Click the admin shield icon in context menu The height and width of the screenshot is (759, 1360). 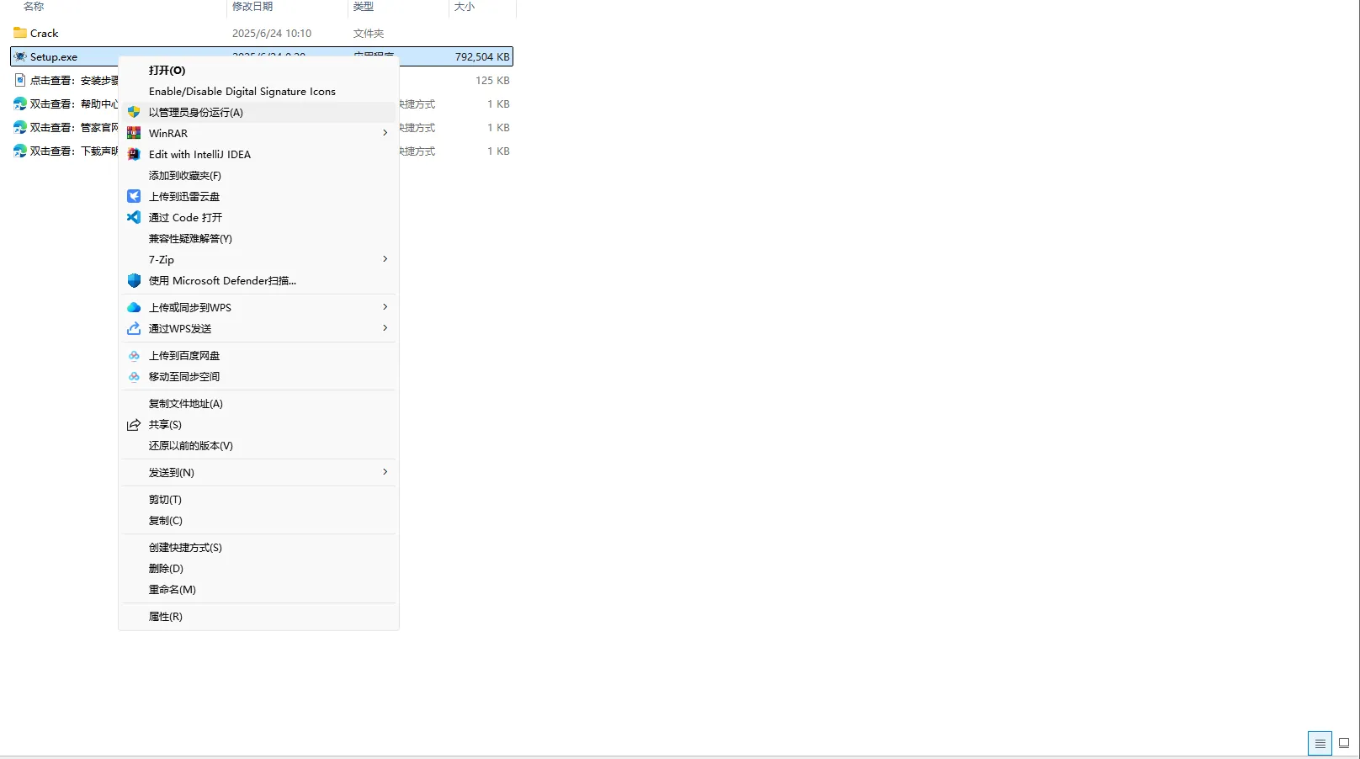click(x=134, y=112)
